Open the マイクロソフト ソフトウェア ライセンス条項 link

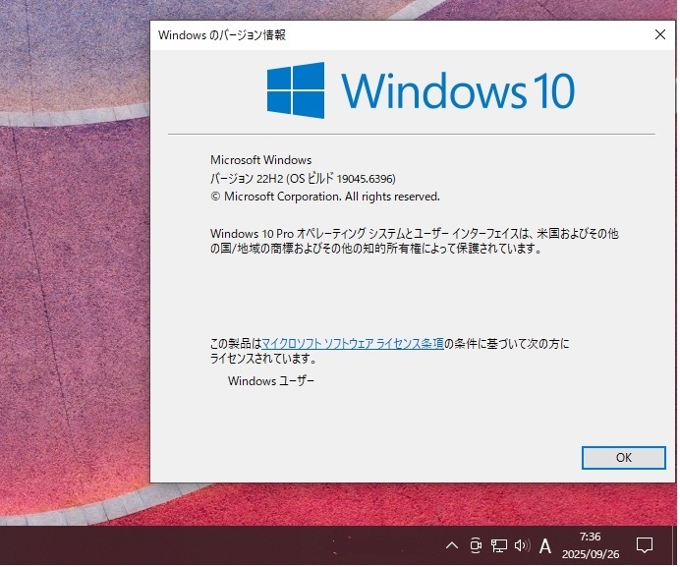(354, 345)
